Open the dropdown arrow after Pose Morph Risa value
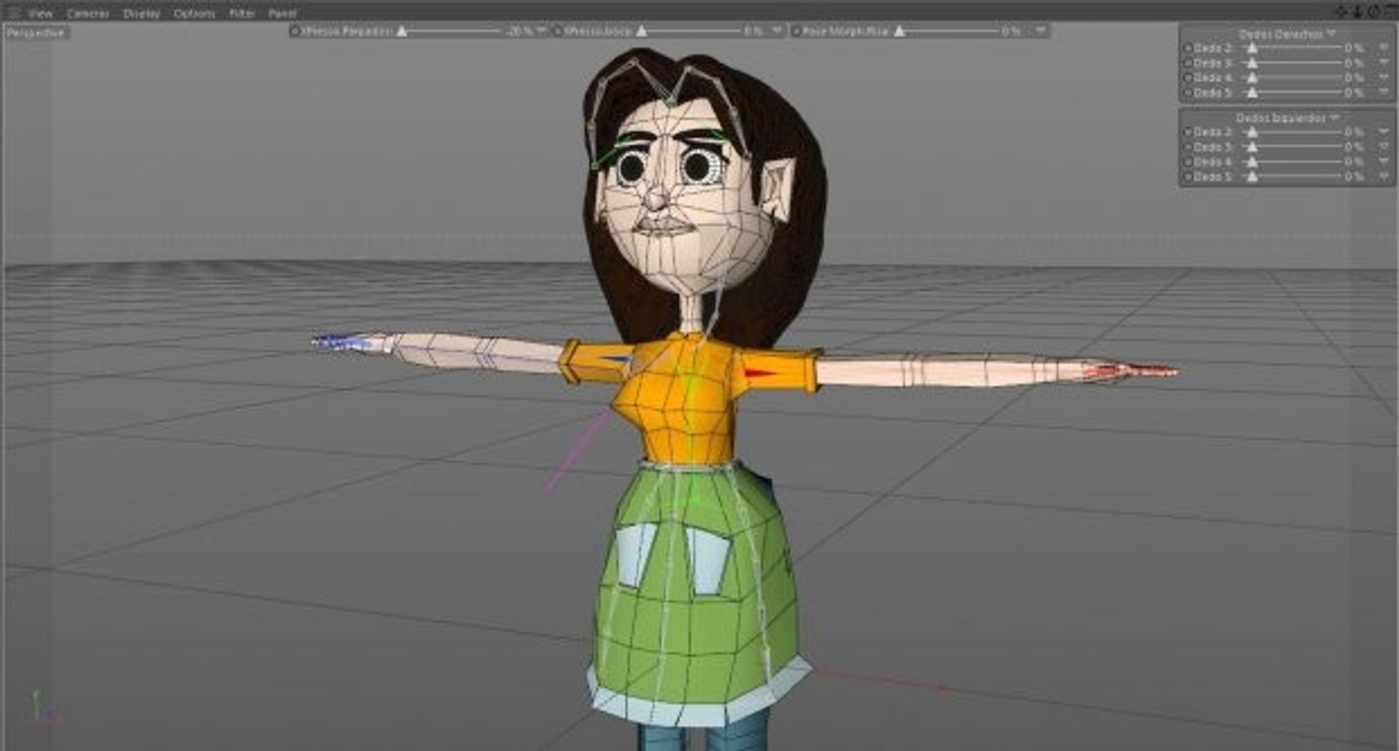 1040,31
